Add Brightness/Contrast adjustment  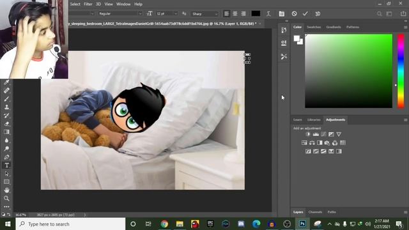(308, 134)
